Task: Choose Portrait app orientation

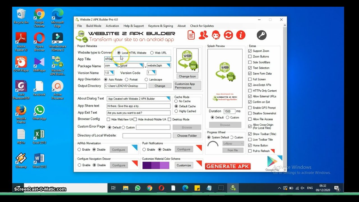Action: coord(127,80)
